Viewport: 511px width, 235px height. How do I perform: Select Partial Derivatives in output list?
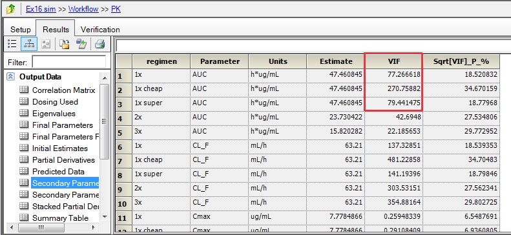[x=63, y=160]
